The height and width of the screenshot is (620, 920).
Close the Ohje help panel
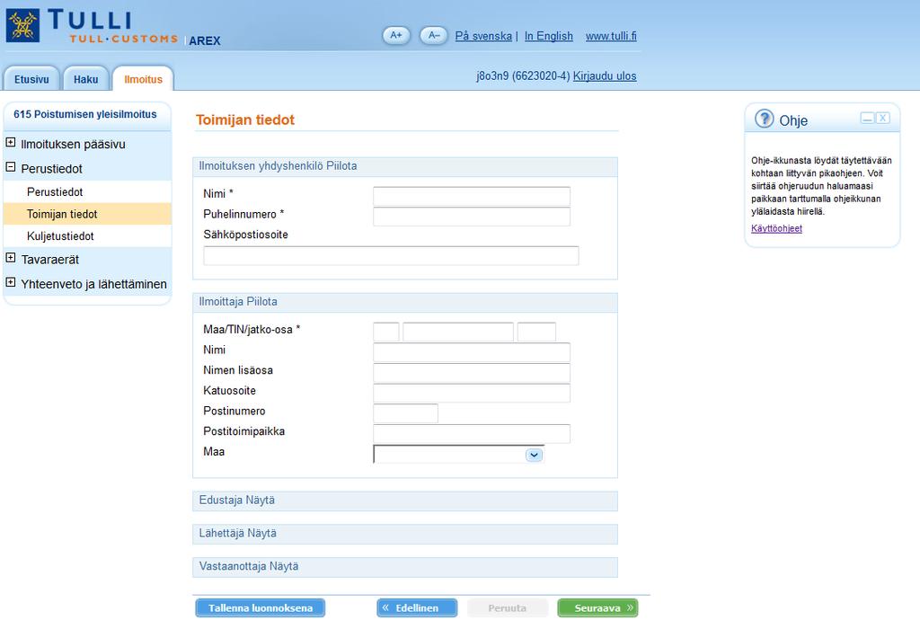pos(882,118)
